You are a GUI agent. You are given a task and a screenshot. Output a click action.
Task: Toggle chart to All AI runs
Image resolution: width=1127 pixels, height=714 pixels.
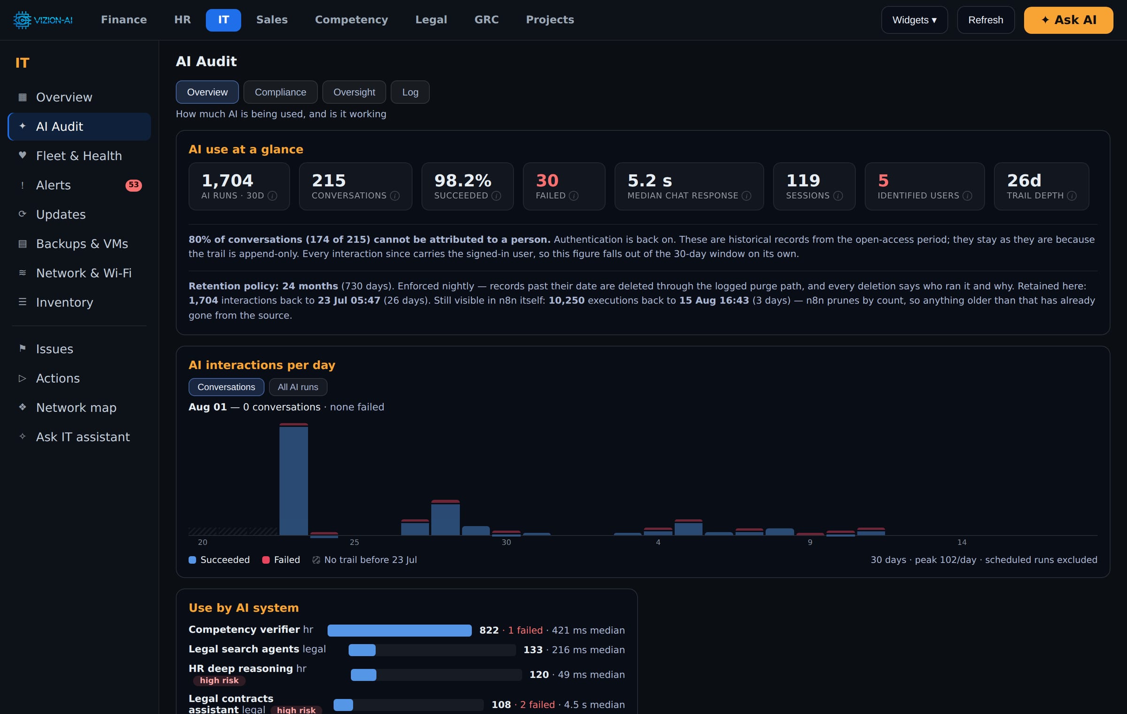[298, 387]
